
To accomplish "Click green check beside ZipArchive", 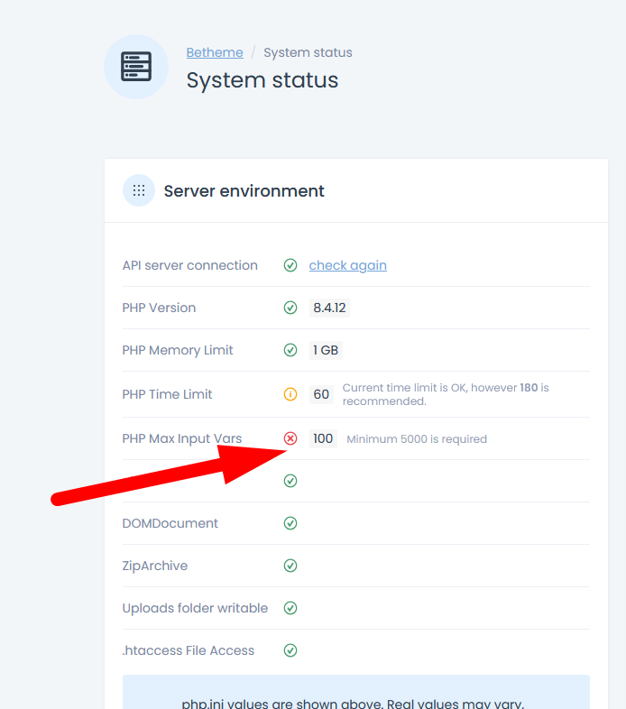I will 290,566.
